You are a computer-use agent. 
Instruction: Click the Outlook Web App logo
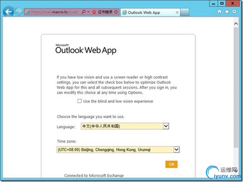(86, 49)
